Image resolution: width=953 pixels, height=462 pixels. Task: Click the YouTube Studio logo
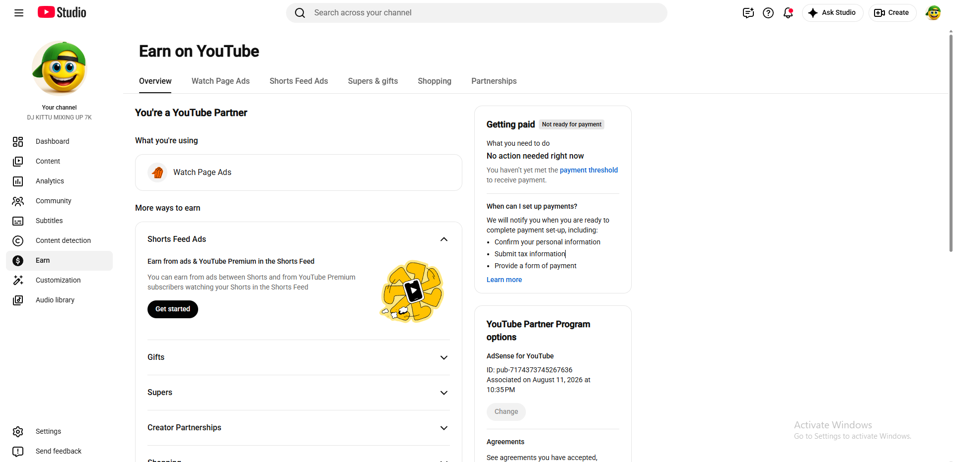coord(62,12)
